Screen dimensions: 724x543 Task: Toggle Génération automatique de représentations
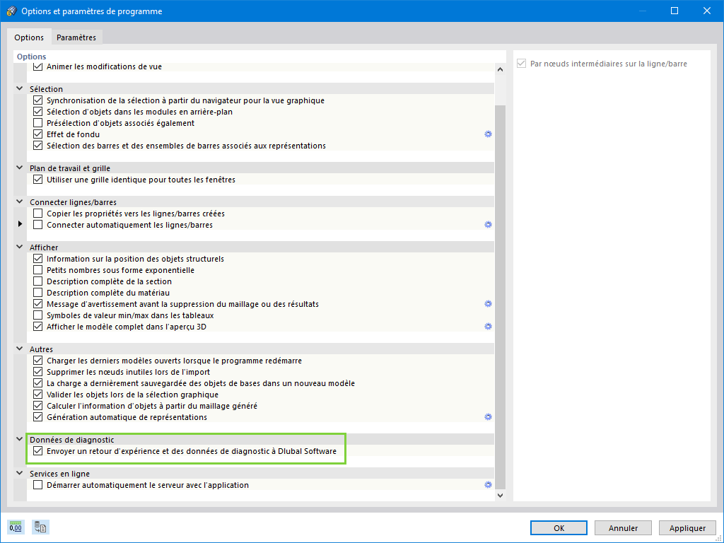click(x=38, y=417)
